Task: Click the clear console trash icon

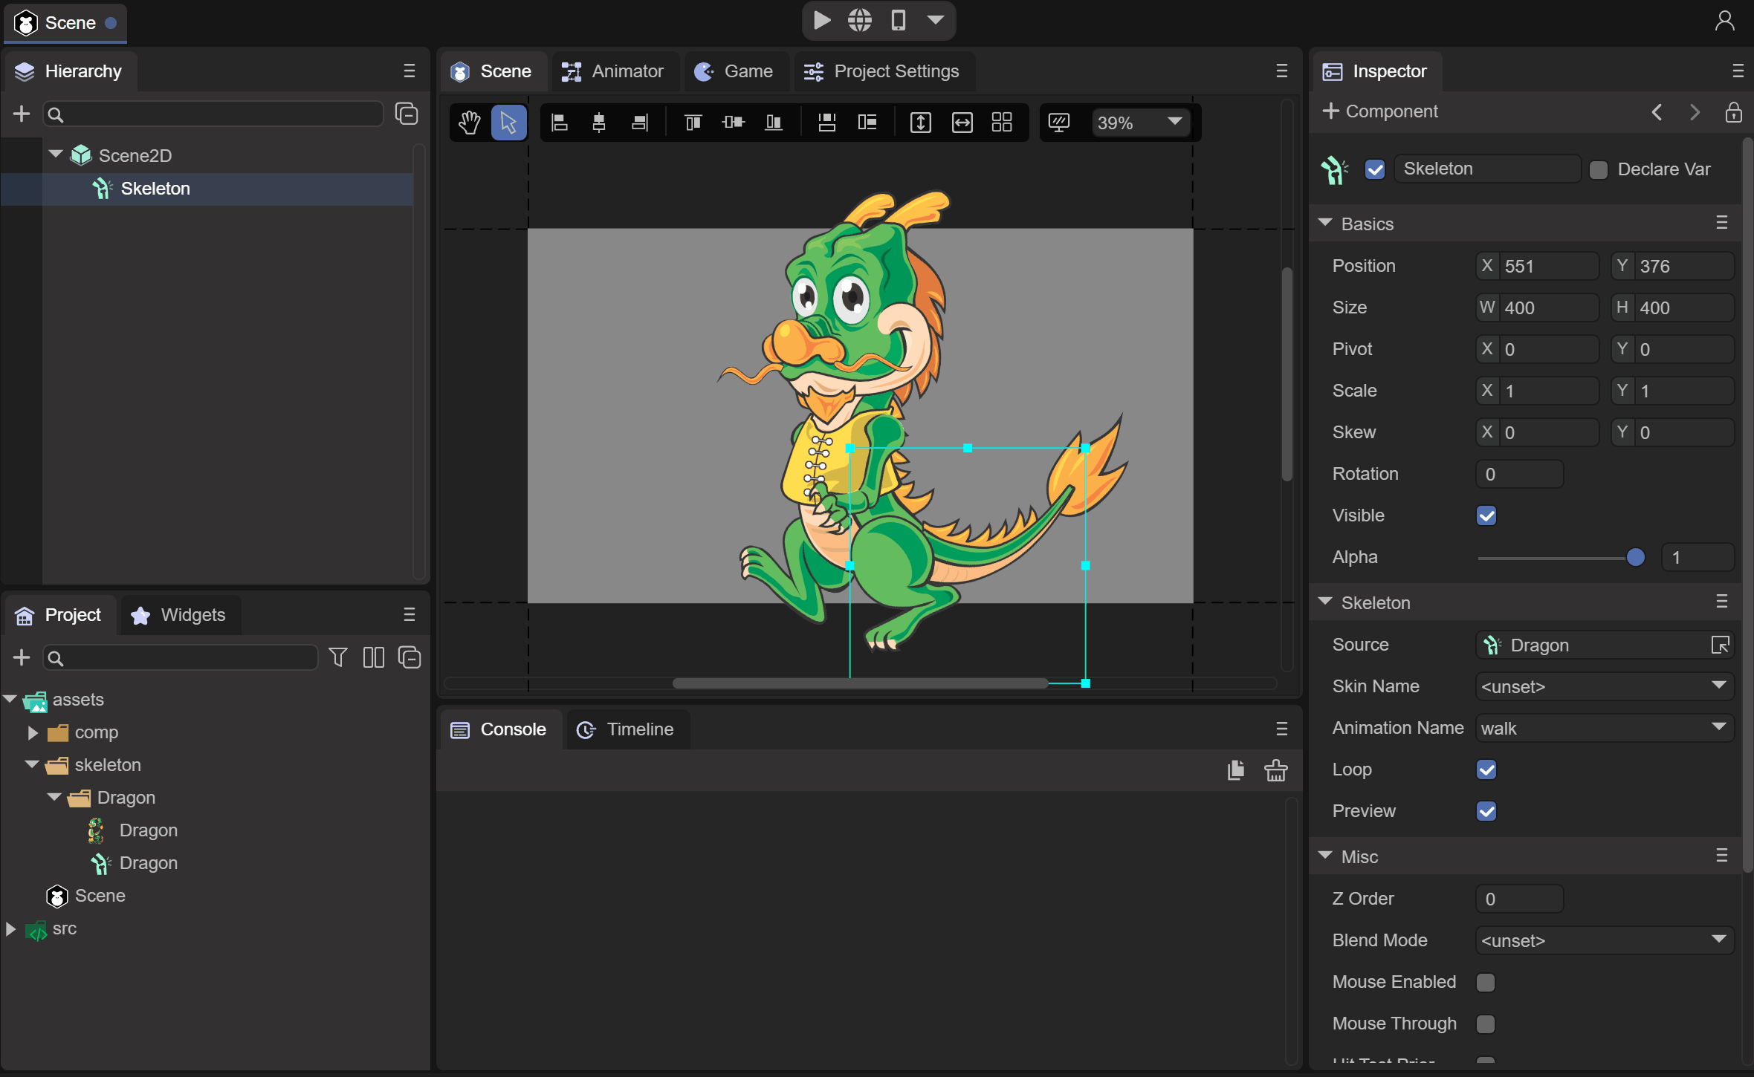Action: coord(1276,770)
